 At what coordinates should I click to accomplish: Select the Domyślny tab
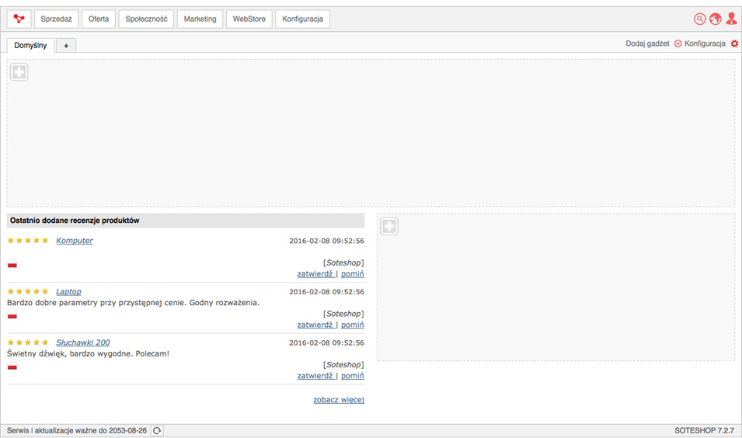30,45
